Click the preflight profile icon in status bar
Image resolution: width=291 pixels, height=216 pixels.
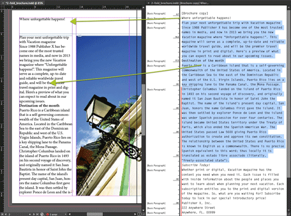click(42, 214)
